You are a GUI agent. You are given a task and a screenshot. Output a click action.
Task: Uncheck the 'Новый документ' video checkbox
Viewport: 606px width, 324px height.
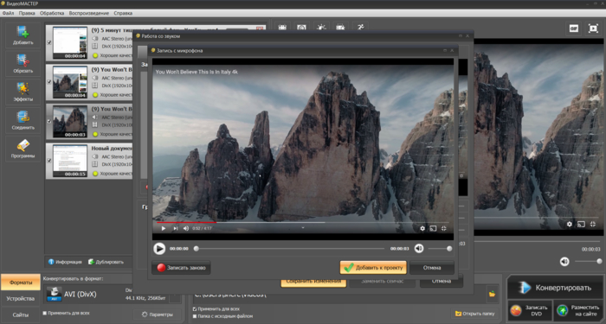[49, 161]
